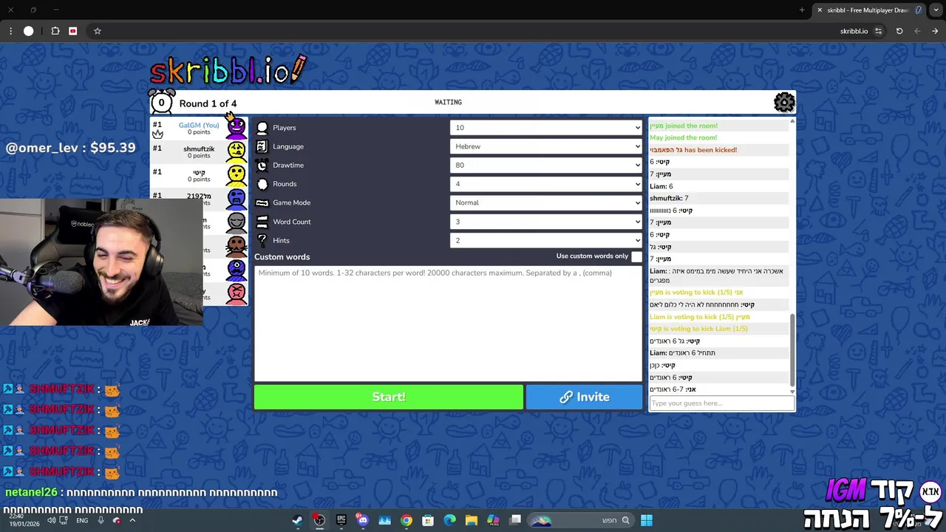Open the browser profile avatar
Image resolution: width=946 pixels, height=532 pixels.
29,31
